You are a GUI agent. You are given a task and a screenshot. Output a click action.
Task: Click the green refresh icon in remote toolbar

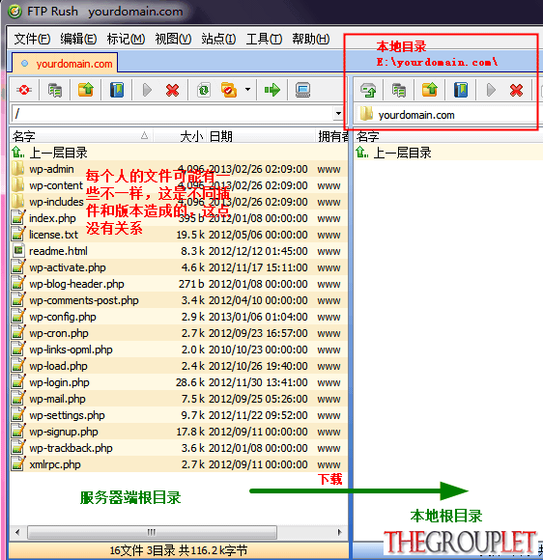(x=204, y=90)
